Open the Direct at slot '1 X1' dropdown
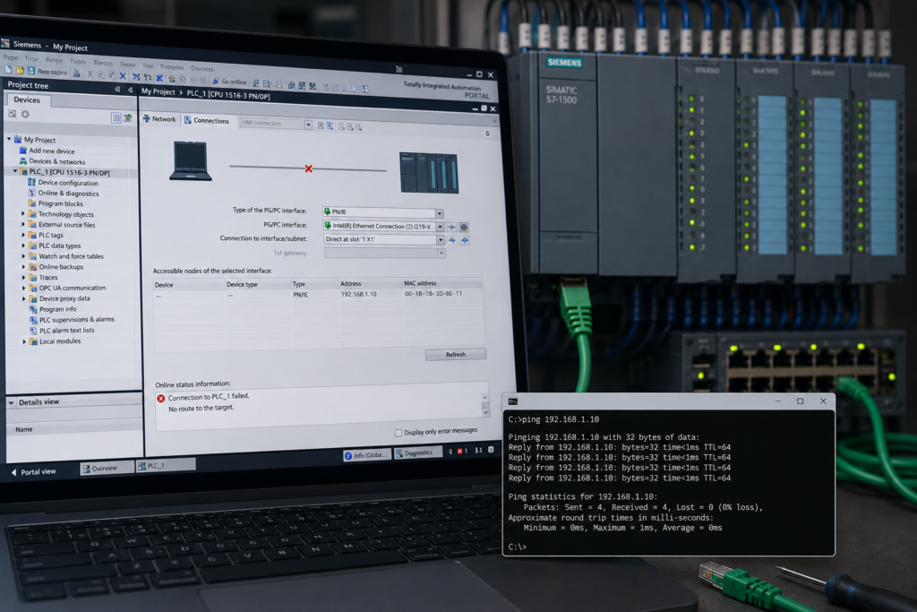Image resolution: width=917 pixels, height=612 pixels. point(441,240)
